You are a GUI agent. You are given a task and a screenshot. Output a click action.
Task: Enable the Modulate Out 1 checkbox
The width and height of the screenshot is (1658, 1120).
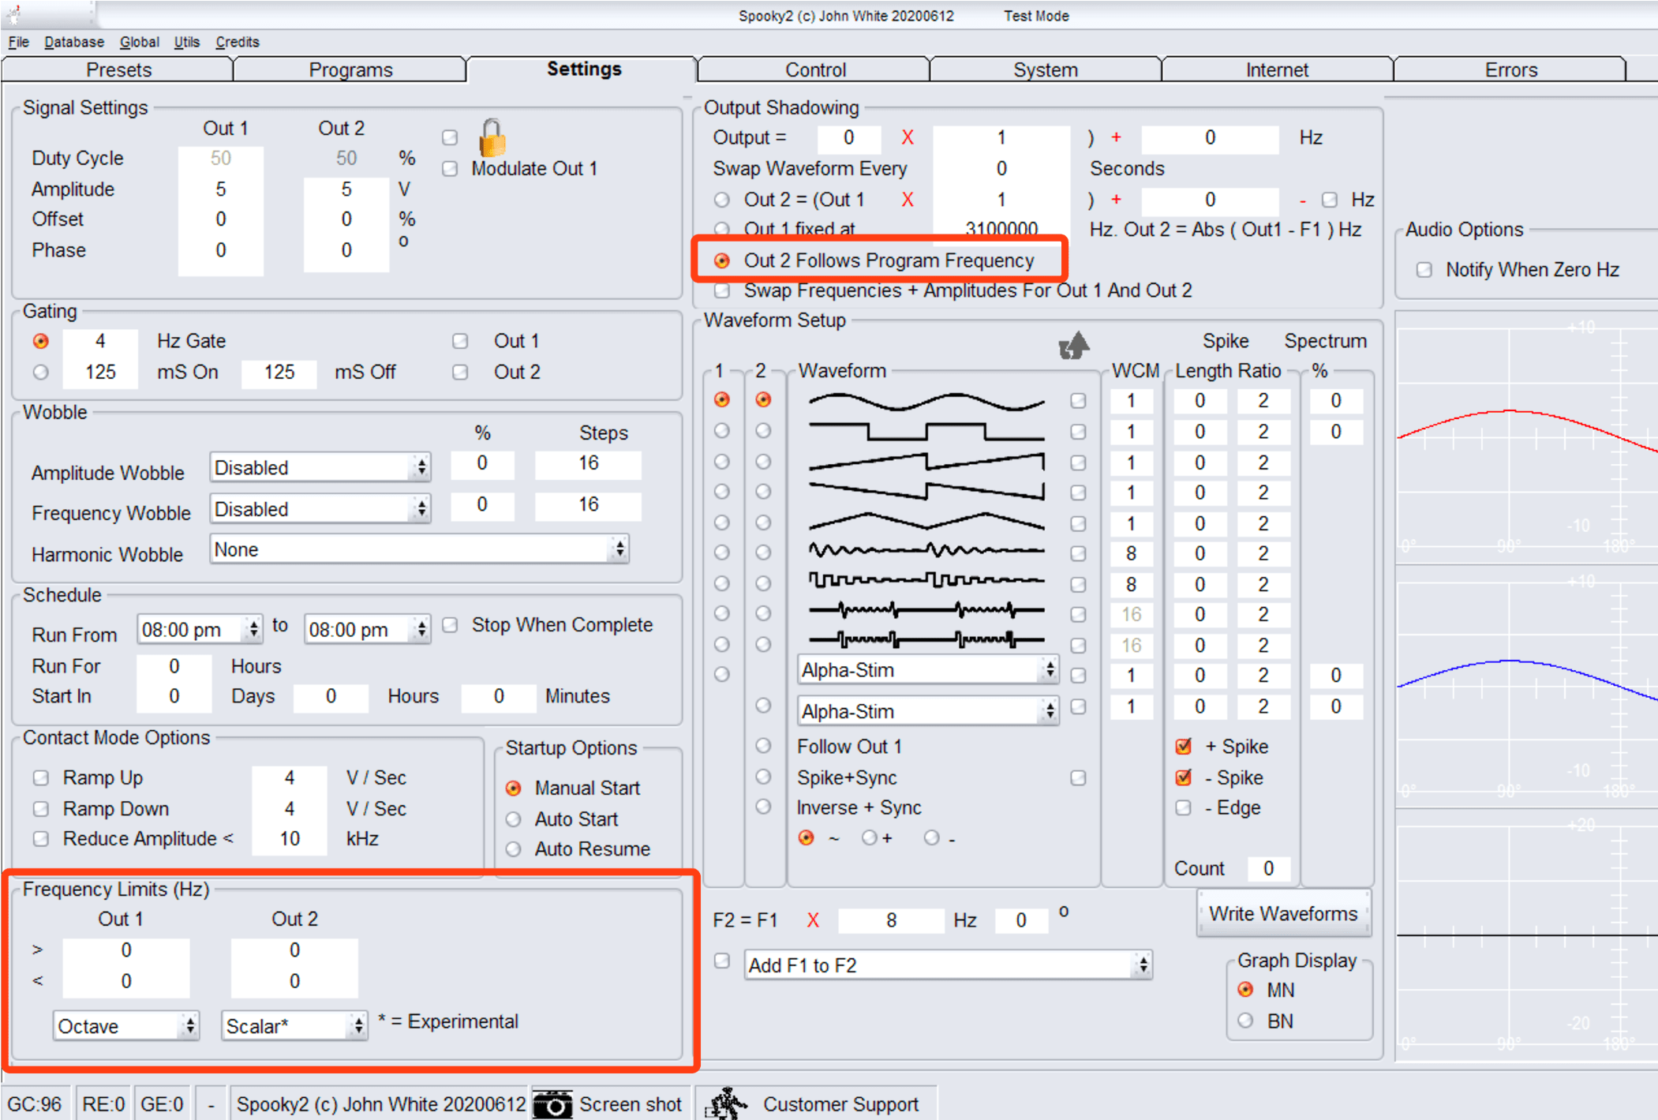click(450, 169)
